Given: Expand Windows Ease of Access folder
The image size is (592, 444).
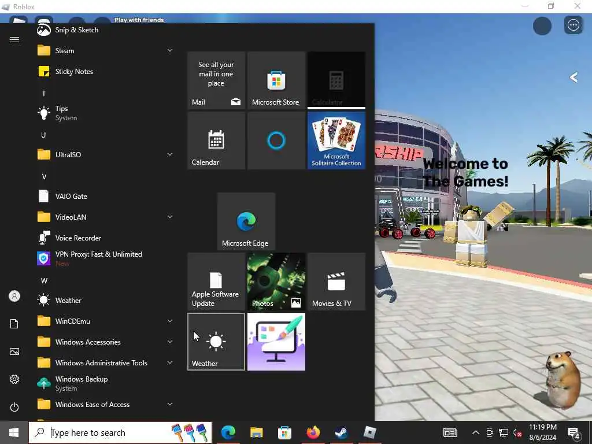Looking at the screenshot, I should pyautogui.click(x=105, y=404).
